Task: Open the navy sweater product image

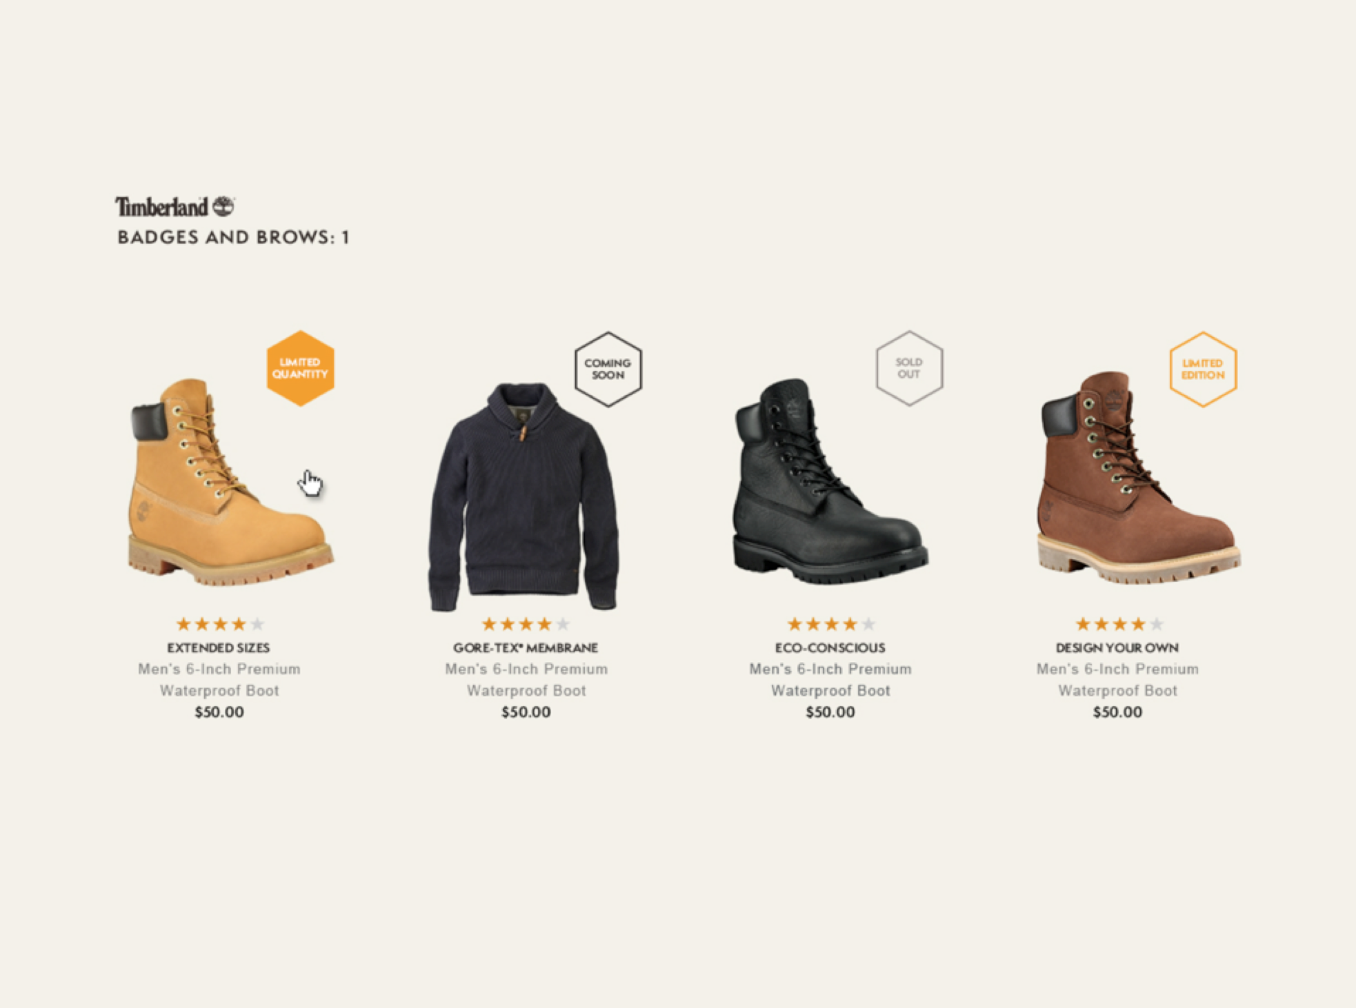Action: pyautogui.click(x=524, y=496)
